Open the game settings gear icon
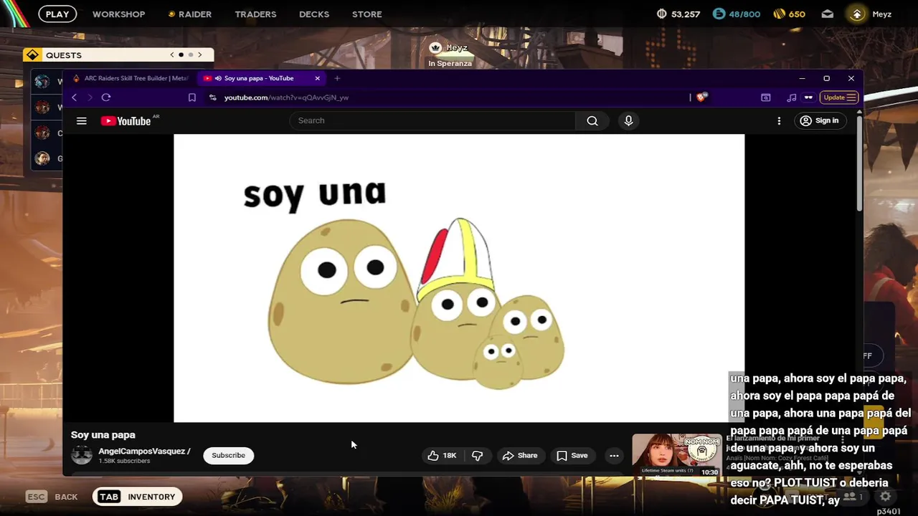 pos(886,497)
